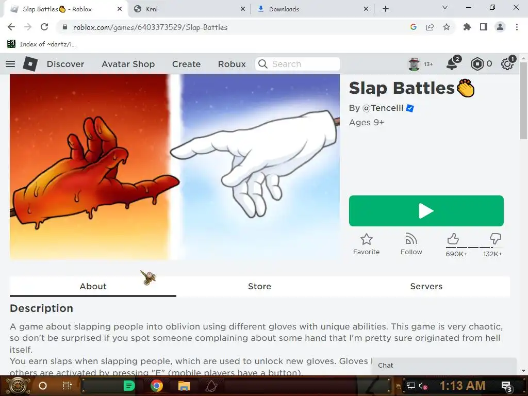
Task: Close the Slap Battles tab
Action: (120, 9)
